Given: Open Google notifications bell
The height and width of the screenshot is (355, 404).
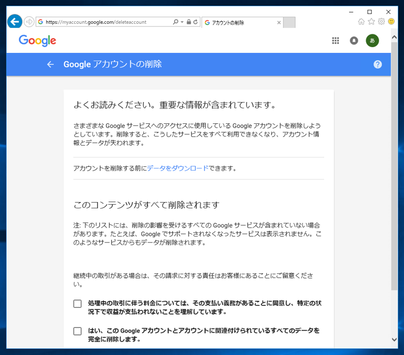Looking at the screenshot, I should pyautogui.click(x=354, y=40).
